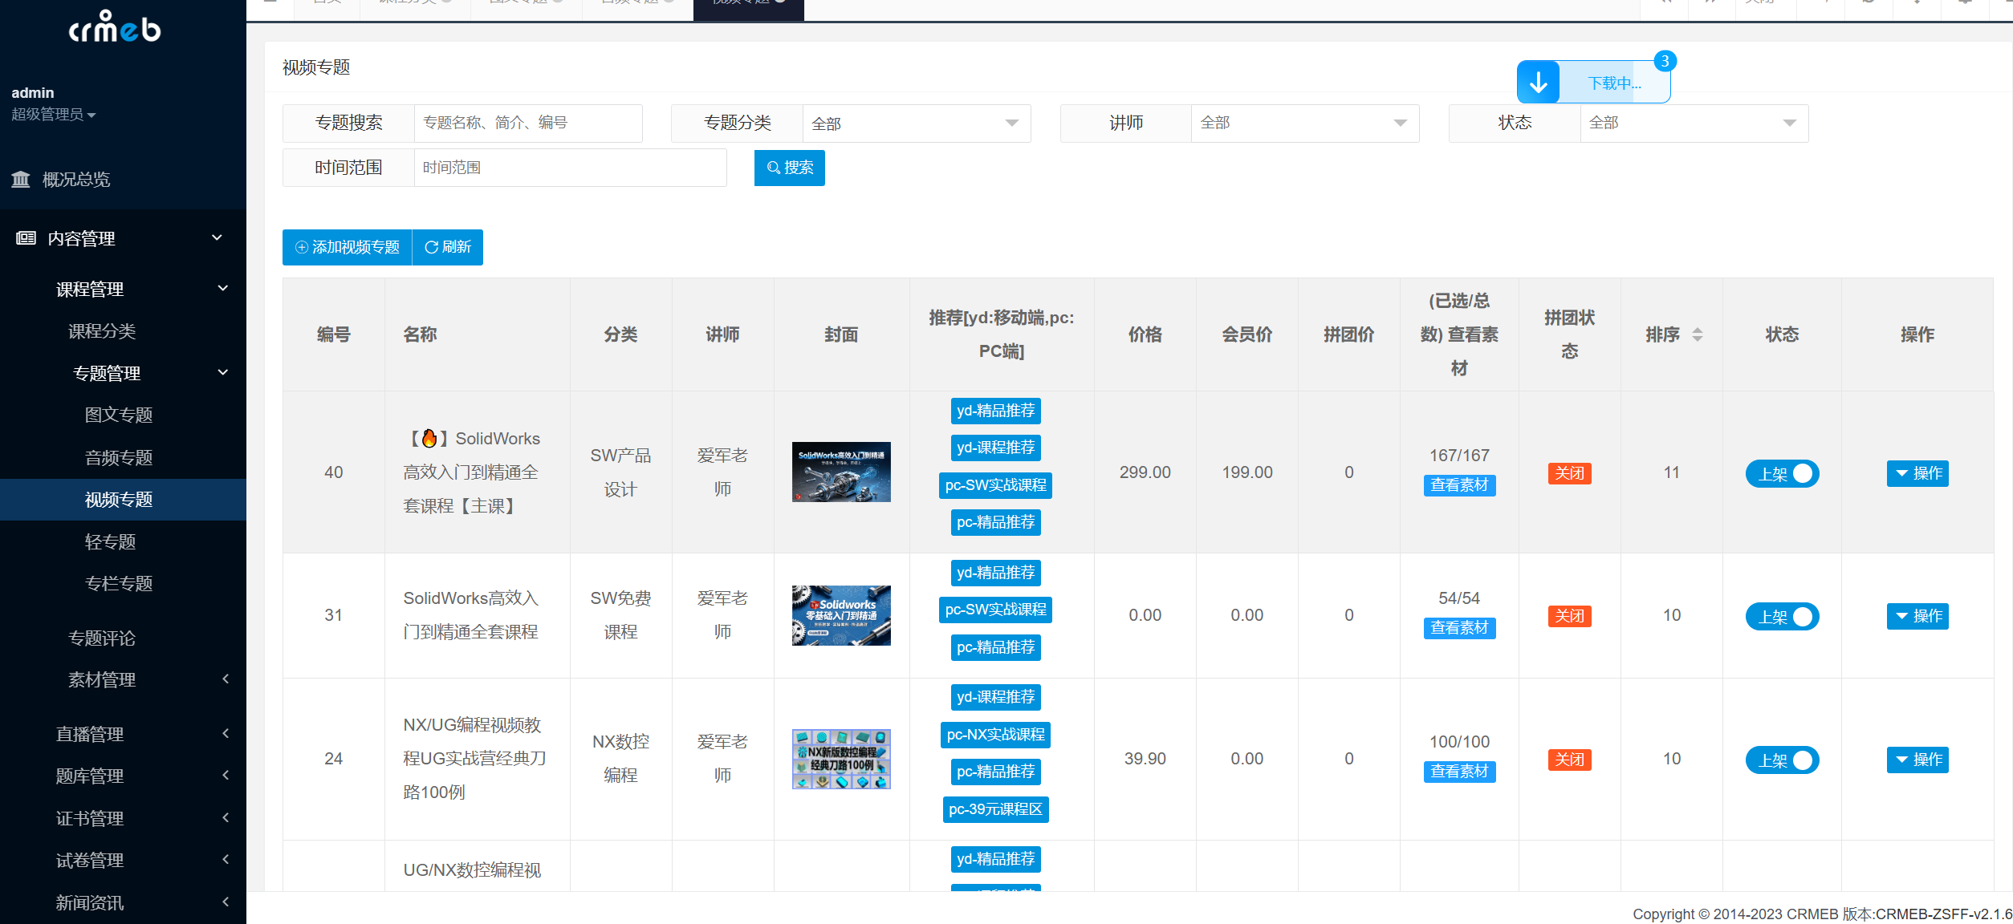Click 167/167 material count
The width and height of the screenshot is (2013, 924).
coord(1459,456)
